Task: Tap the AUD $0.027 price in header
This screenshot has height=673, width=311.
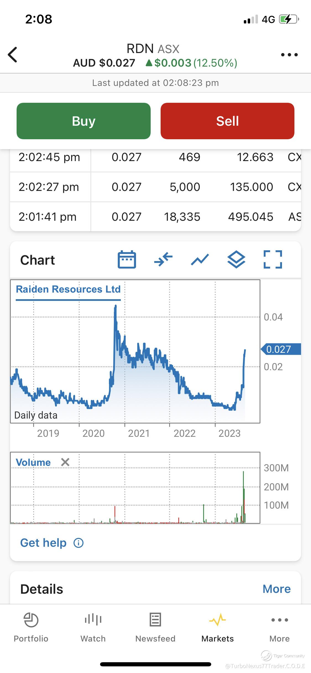Action: tap(104, 63)
